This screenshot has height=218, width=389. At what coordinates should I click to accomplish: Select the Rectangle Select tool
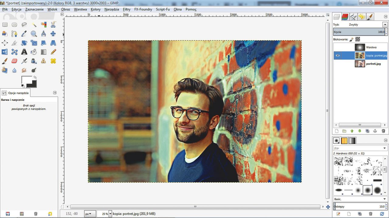[x=5, y=25]
